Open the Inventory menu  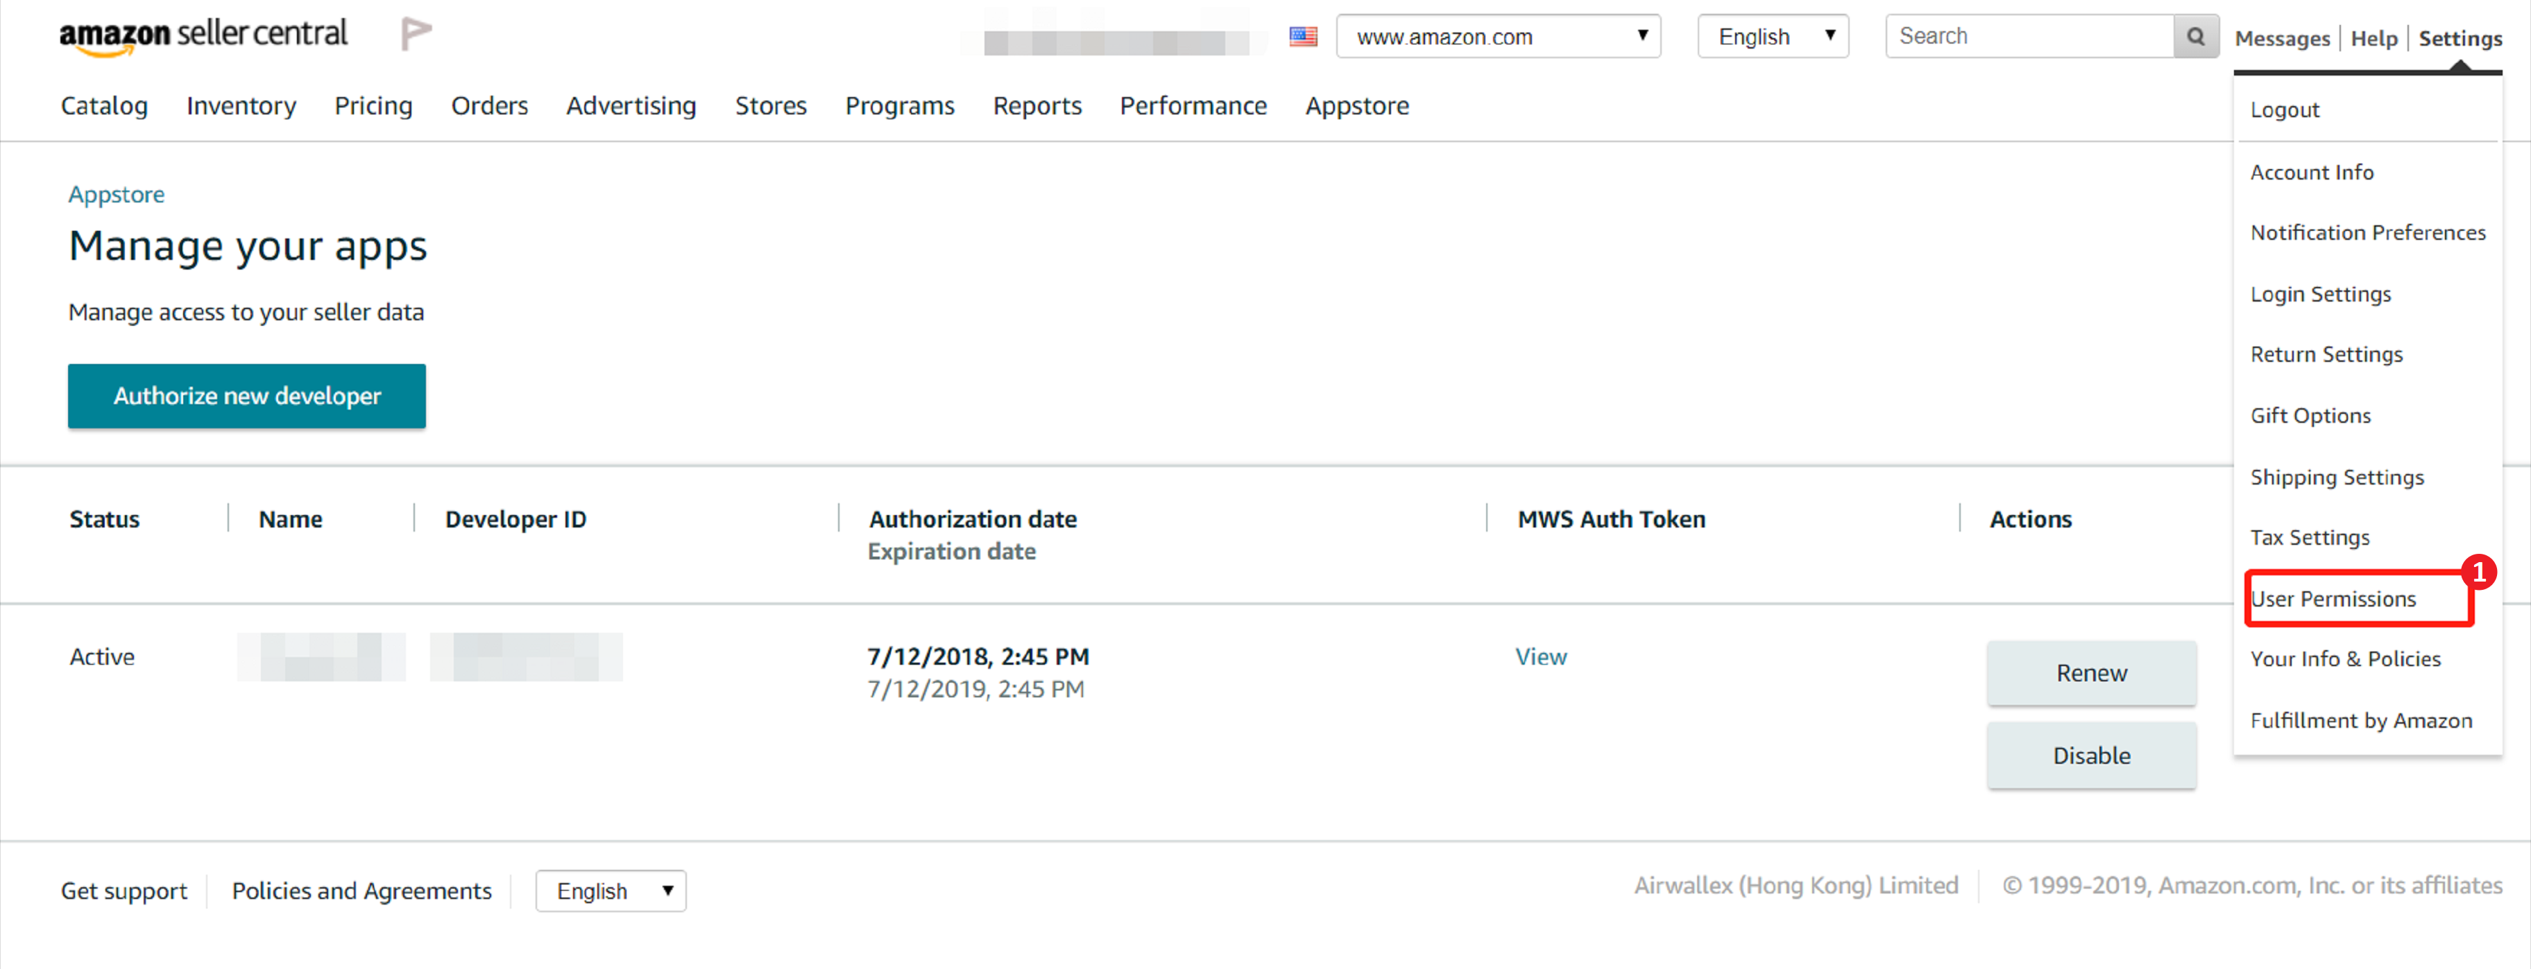coord(241,106)
